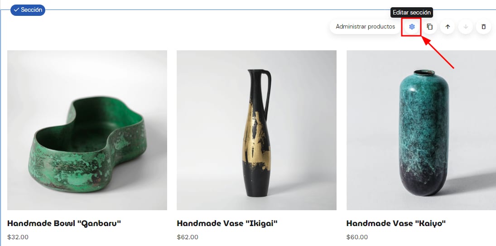
Task: Open the Handmade Vase "Ikigai" title
Action: [x=227, y=223]
